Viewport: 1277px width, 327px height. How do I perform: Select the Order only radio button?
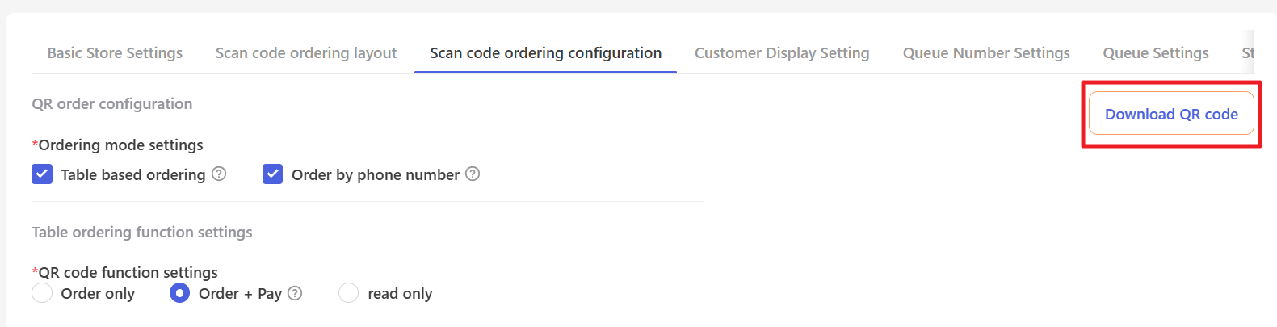pos(42,293)
